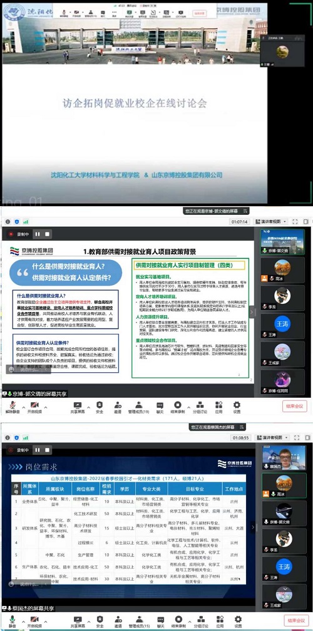Open 设置 settings in the 01:38:55 meeting
Viewport: 313px width, 631px height.
pyautogui.click(x=238, y=622)
